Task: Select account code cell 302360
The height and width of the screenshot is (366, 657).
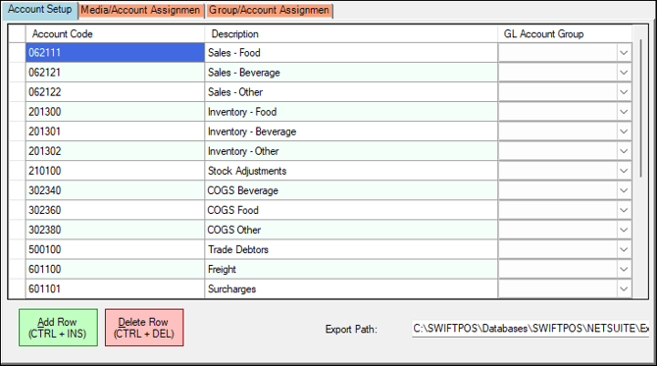Action: 116,210
